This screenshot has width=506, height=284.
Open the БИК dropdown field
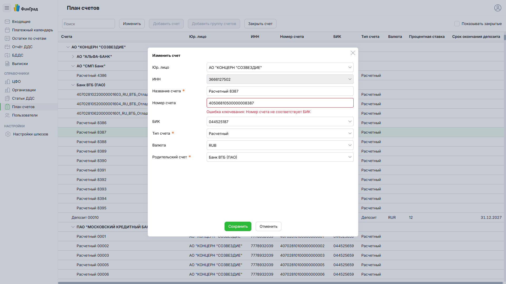[x=280, y=122]
